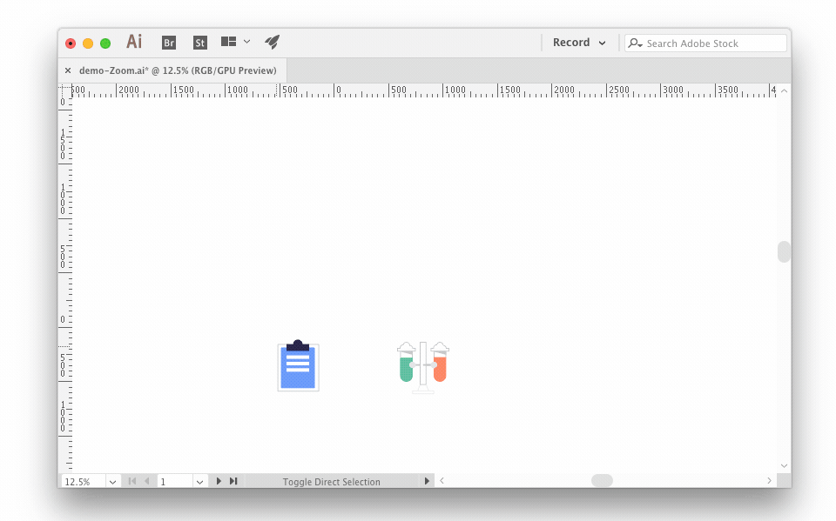Select the test tubes artwork on canvas
This screenshot has height=521, width=836.
pos(423,365)
